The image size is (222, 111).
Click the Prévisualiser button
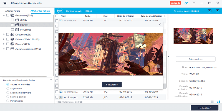pyautogui.click(x=196, y=59)
